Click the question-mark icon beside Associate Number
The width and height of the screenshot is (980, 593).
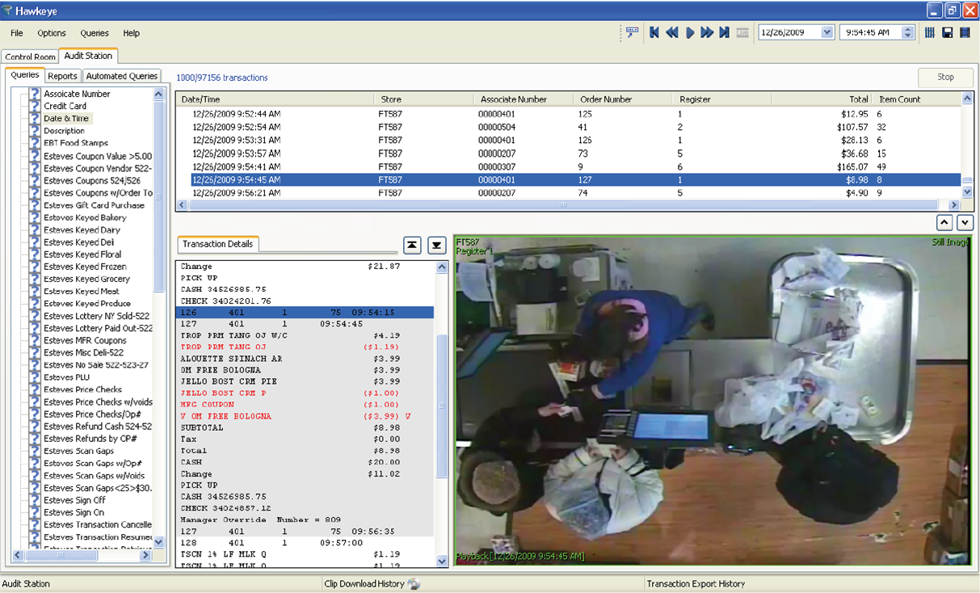pyautogui.click(x=35, y=94)
